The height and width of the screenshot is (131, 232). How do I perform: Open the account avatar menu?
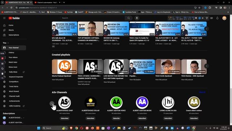click(x=224, y=18)
